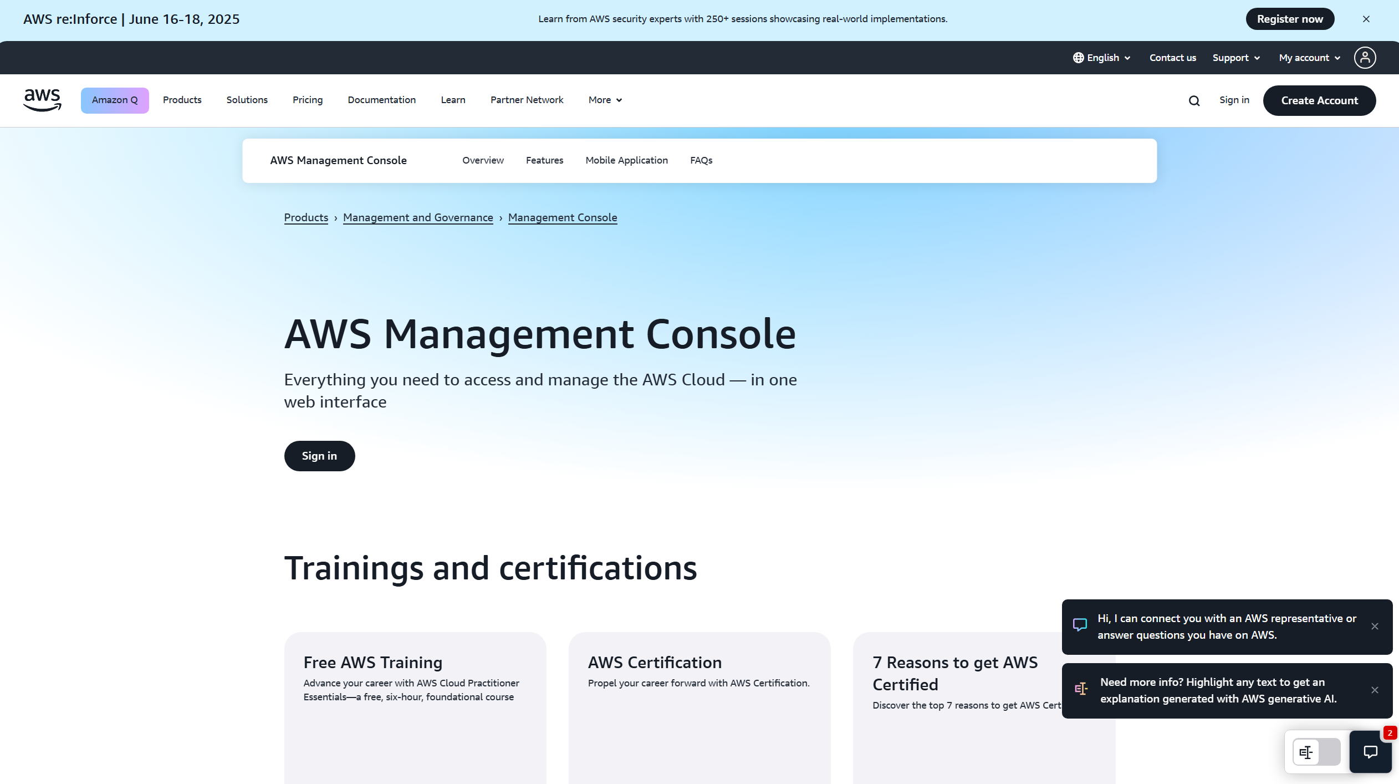1399x784 pixels.
Task: Expand the More navigation menu
Action: [x=605, y=100]
